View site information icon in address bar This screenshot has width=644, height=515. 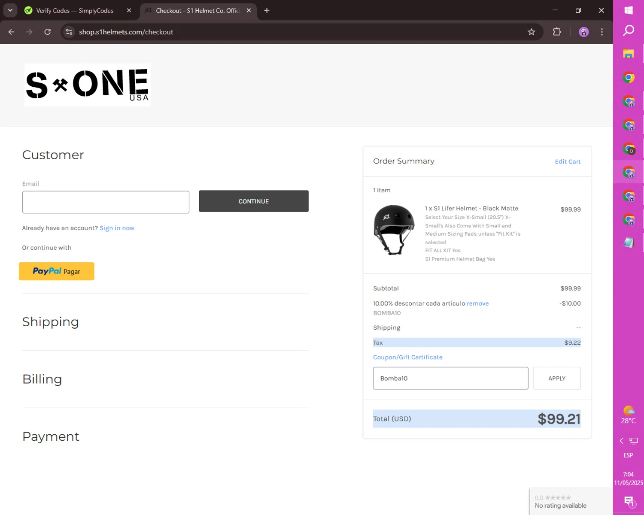69,32
